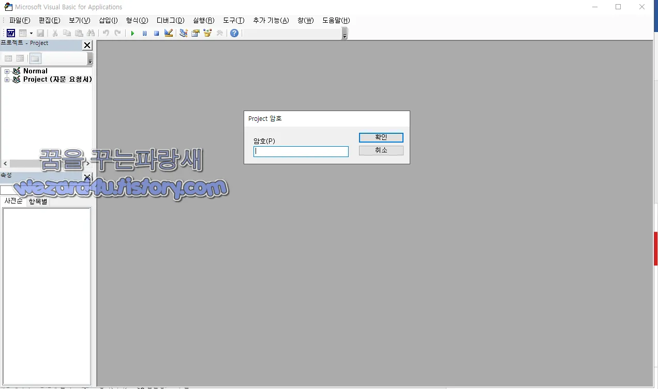
Task: Click the Copy toolbar icon
Action: point(67,33)
